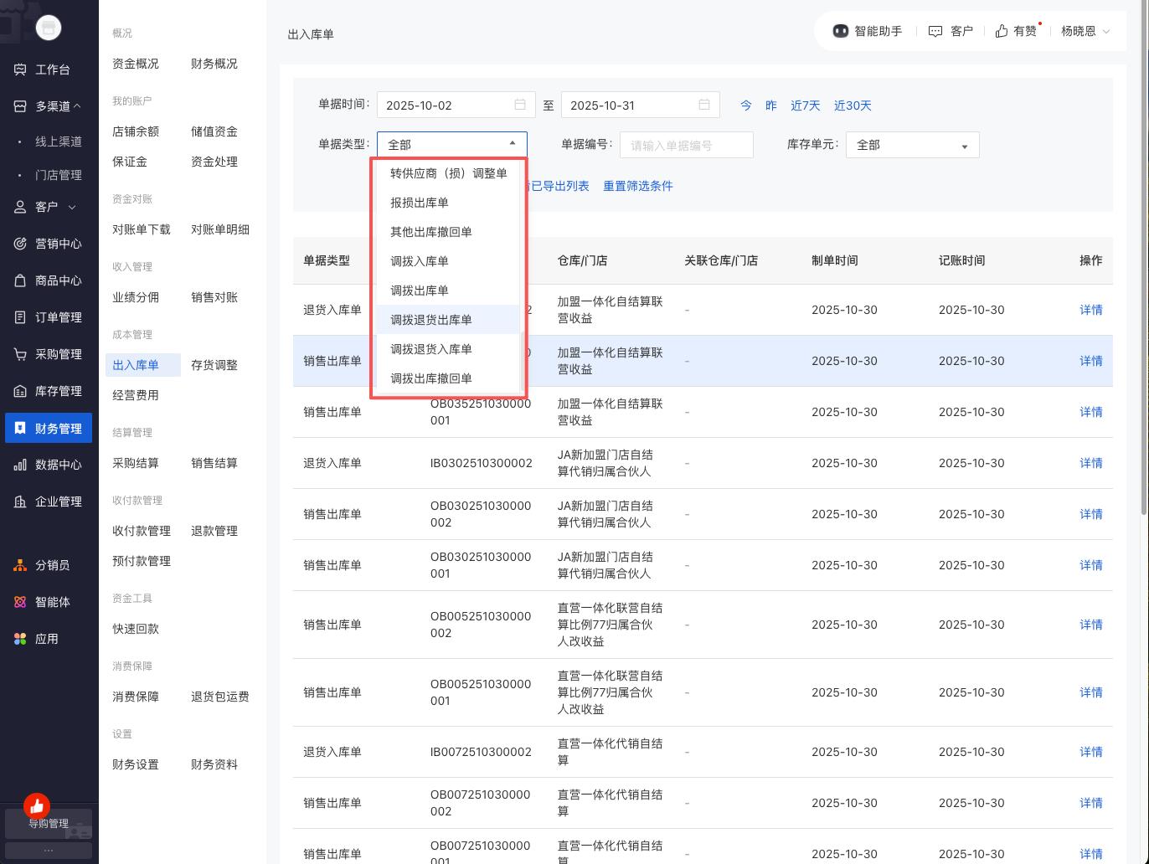Choose 报损出库单 in the type list
The width and height of the screenshot is (1149, 864).
click(x=420, y=203)
